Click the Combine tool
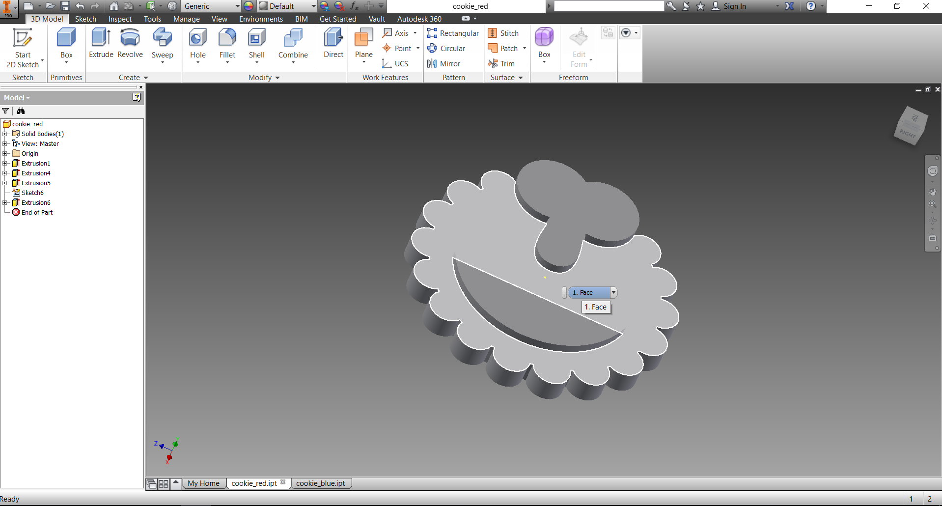This screenshot has width=942, height=506. pos(293,43)
